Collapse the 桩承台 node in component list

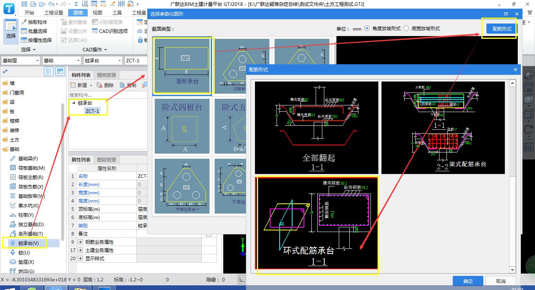pos(73,103)
